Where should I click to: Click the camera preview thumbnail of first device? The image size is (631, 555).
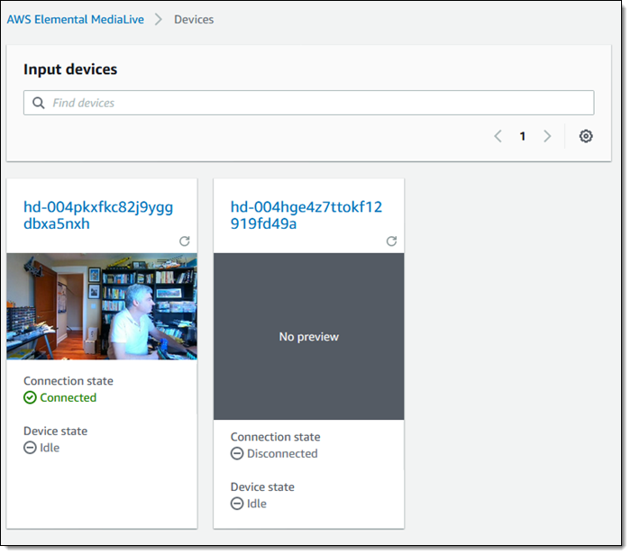point(101,307)
